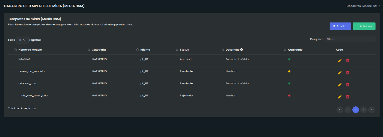The height and width of the screenshot is (137, 383).
Task: Delete the criacao_cria template
Action: pos(348,85)
